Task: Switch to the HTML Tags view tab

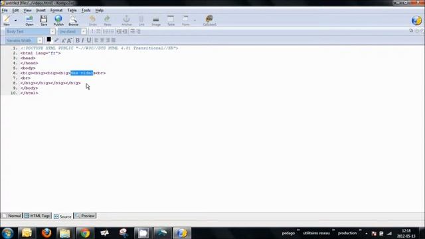Action: click(x=37, y=216)
